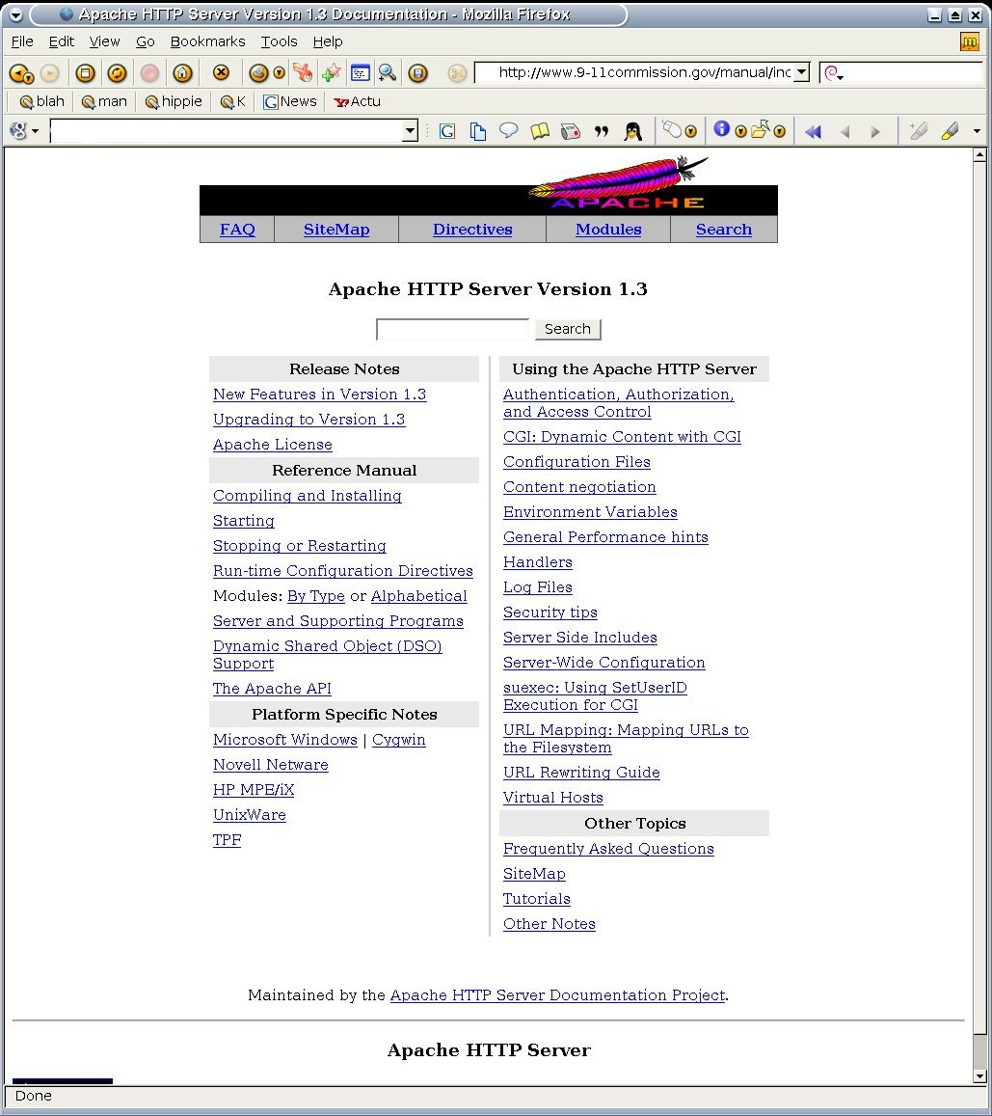
Task: Open the News bookmark
Action: (x=289, y=102)
